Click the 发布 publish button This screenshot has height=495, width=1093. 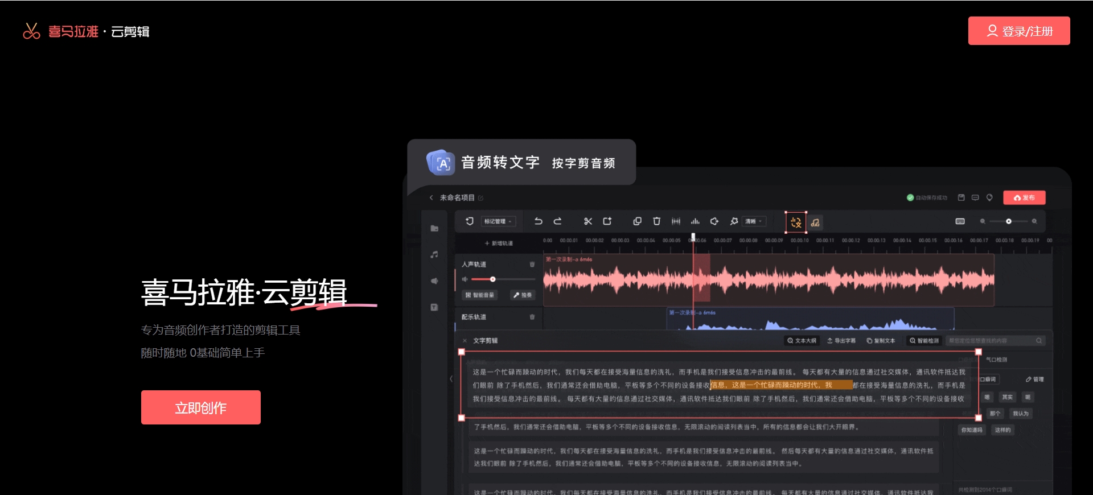click(x=1024, y=197)
